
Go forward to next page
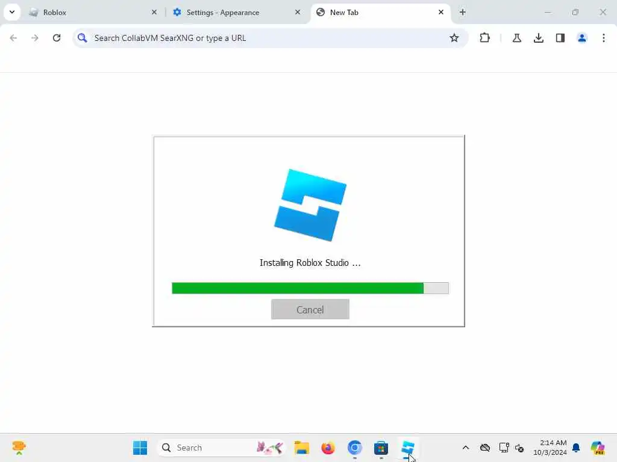(35, 38)
